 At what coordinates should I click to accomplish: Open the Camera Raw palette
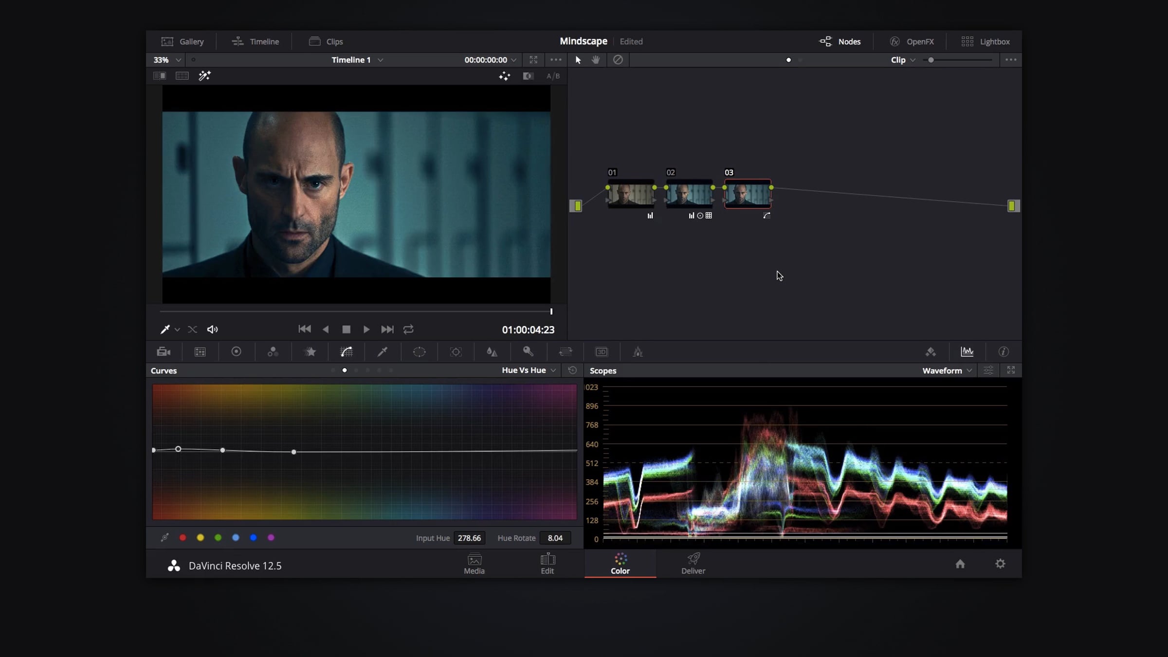click(x=164, y=352)
